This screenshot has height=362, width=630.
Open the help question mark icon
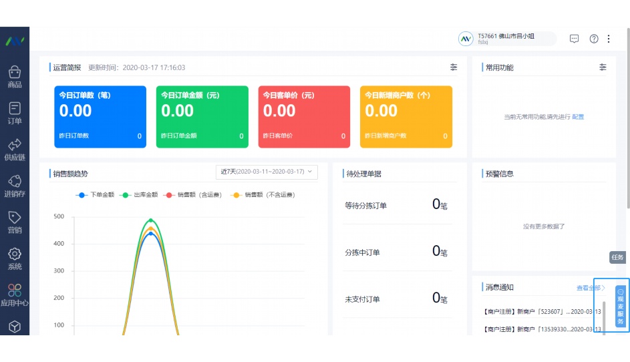pyautogui.click(x=594, y=39)
